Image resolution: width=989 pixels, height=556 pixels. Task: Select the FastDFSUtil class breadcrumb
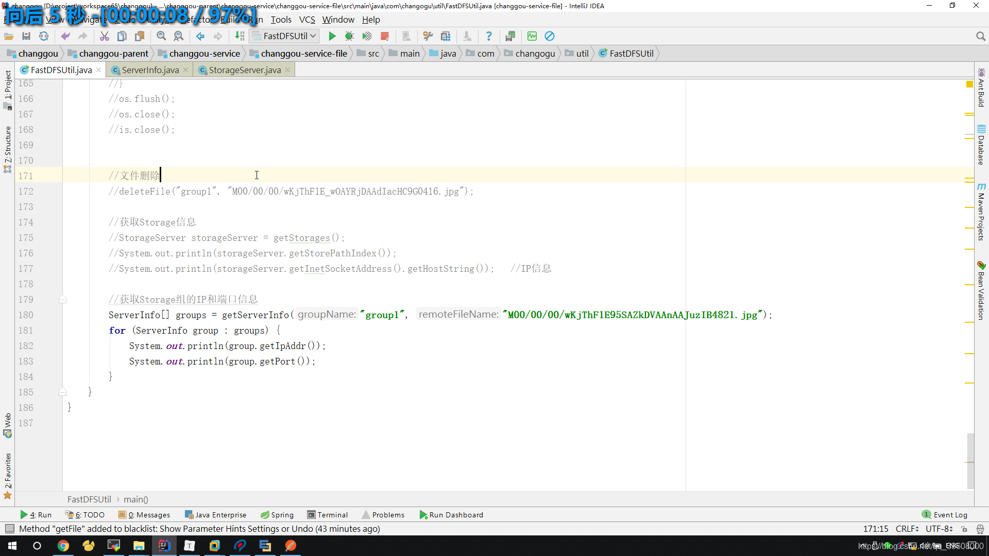(626, 54)
